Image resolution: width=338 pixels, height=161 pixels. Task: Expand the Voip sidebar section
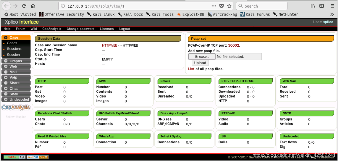coord(16,77)
